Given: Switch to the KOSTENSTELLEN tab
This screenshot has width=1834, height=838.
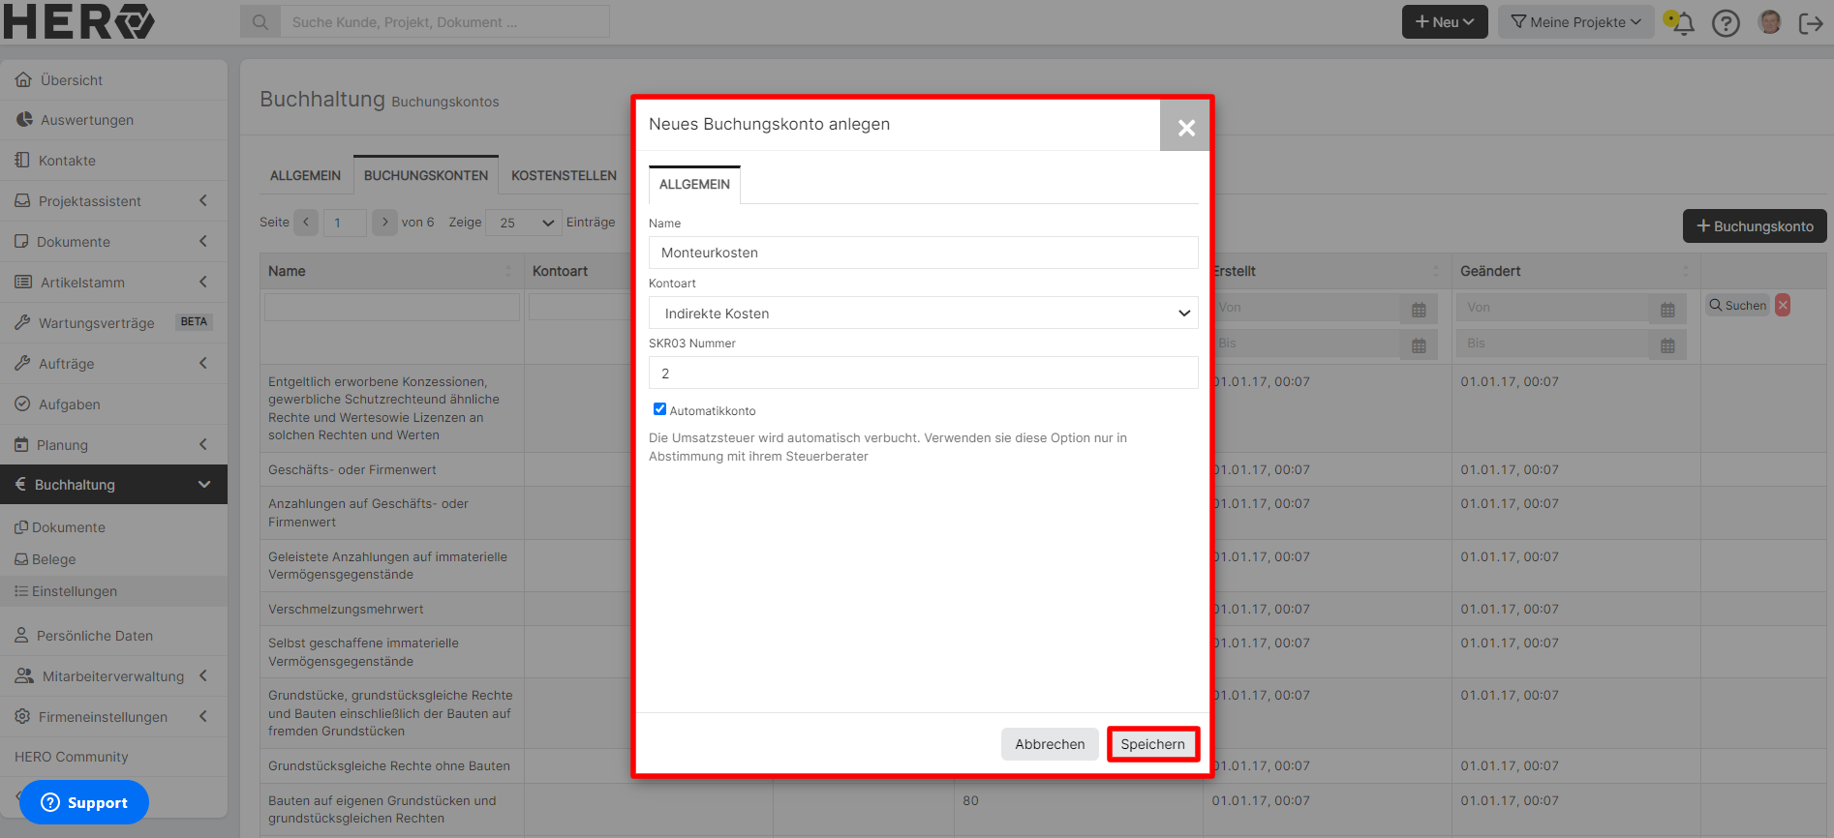Looking at the screenshot, I should [x=564, y=175].
